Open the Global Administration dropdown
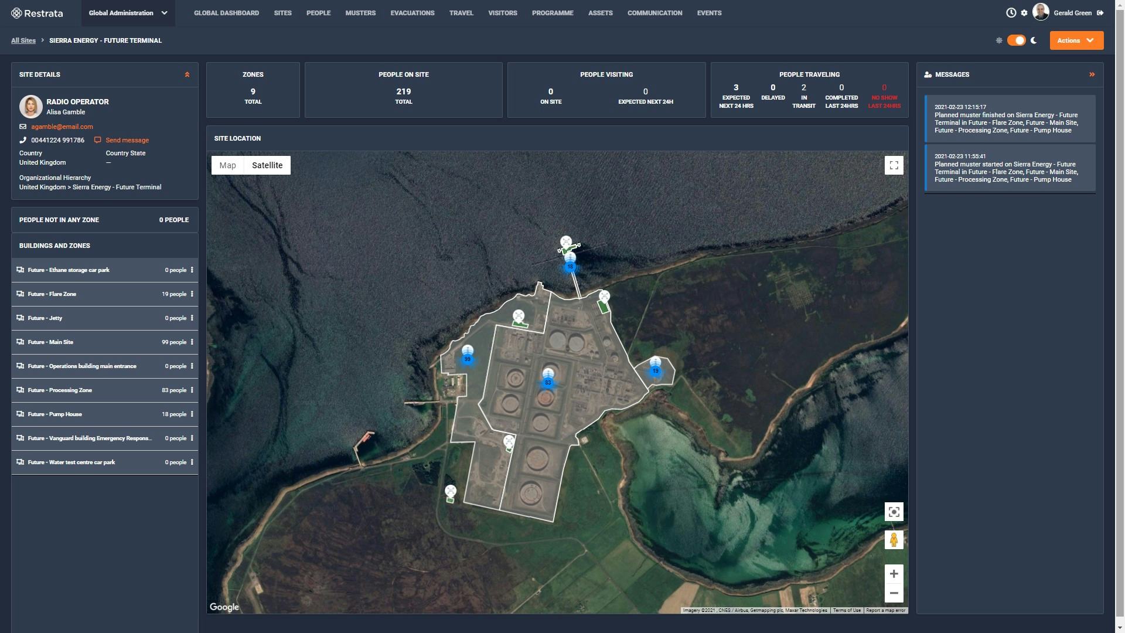The width and height of the screenshot is (1125, 633). 128,13
